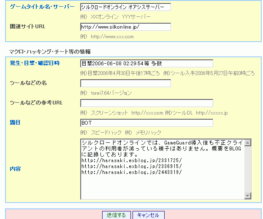Click the ゲームタイトル名・サーバー input field
Screen dimensions: 263x219
(x=125, y=7)
